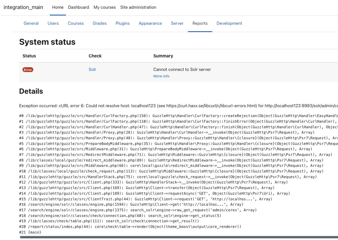Switch to the General tab
The width and height of the screenshot is (338, 240).
(x=31, y=23)
